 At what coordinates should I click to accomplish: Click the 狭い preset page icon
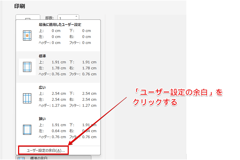click(27, 129)
